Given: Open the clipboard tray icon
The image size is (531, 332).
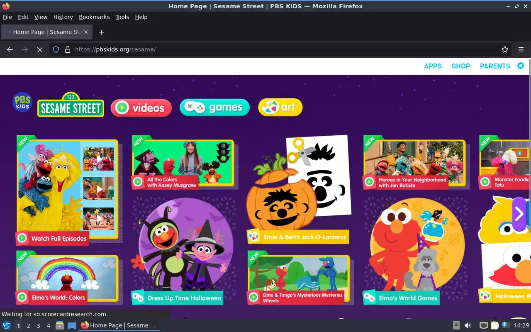Looking at the screenshot, I should pos(494,325).
